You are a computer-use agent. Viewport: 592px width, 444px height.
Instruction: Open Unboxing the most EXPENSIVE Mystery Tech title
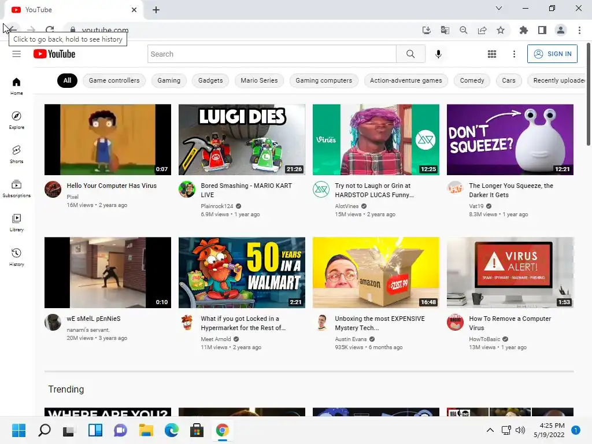[379, 323]
